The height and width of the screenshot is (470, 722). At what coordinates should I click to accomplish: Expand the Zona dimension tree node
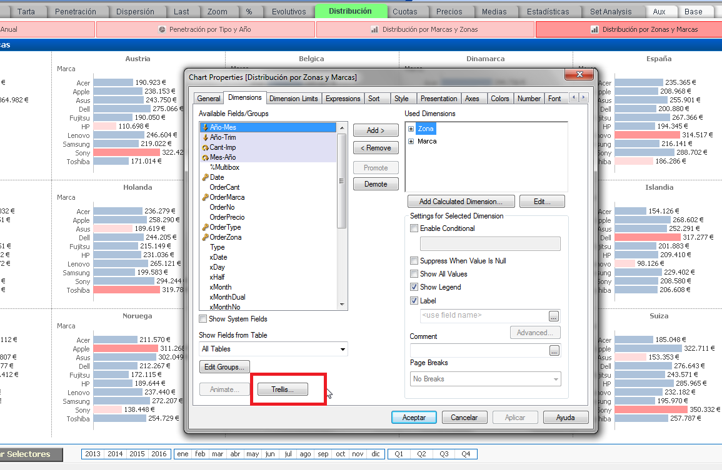[411, 129]
